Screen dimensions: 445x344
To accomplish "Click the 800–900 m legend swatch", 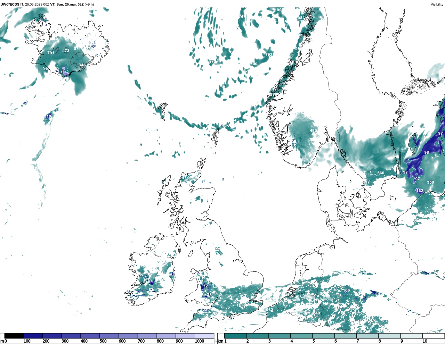I will (166, 336).
